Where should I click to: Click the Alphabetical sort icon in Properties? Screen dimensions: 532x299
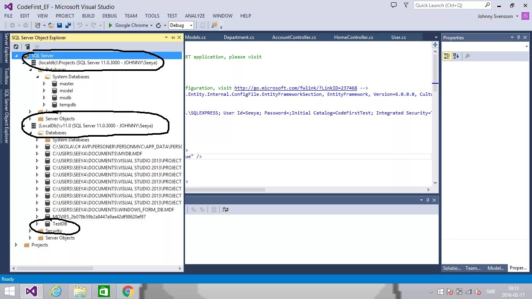tap(456, 56)
